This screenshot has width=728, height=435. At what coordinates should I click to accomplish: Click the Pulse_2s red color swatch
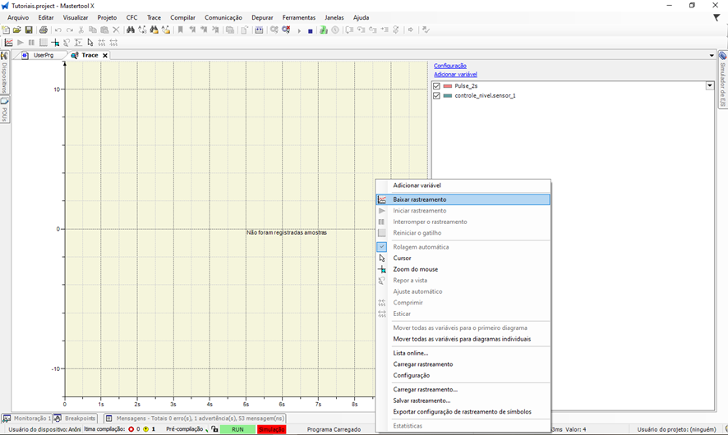448,85
